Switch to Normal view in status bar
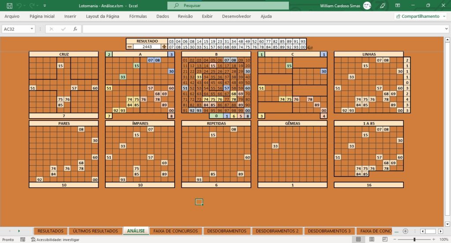The width and height of the screenshot is (451, 243). point(359,239)
